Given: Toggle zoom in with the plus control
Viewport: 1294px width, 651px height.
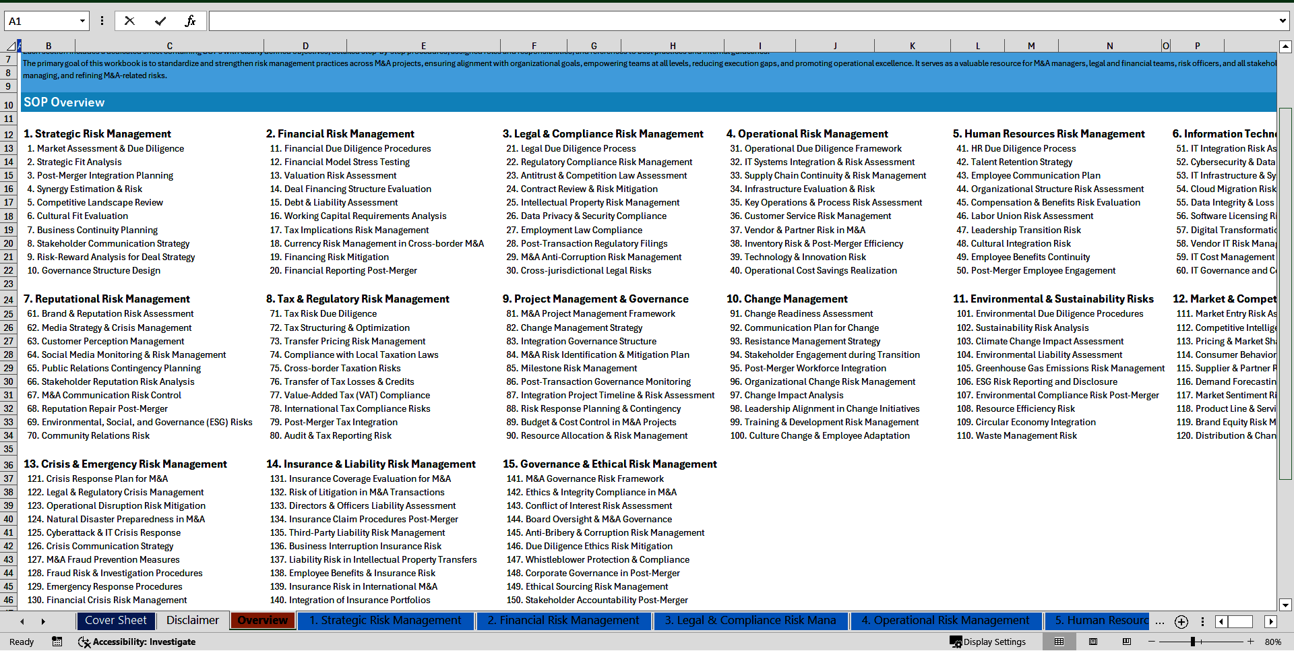Looking at the screenshot, I should tap(1251, 642).
